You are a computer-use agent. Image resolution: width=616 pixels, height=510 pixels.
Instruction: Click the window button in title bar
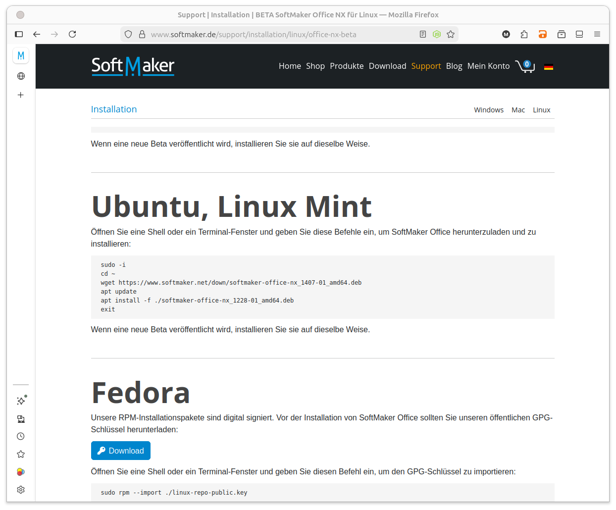coord(20,15)
